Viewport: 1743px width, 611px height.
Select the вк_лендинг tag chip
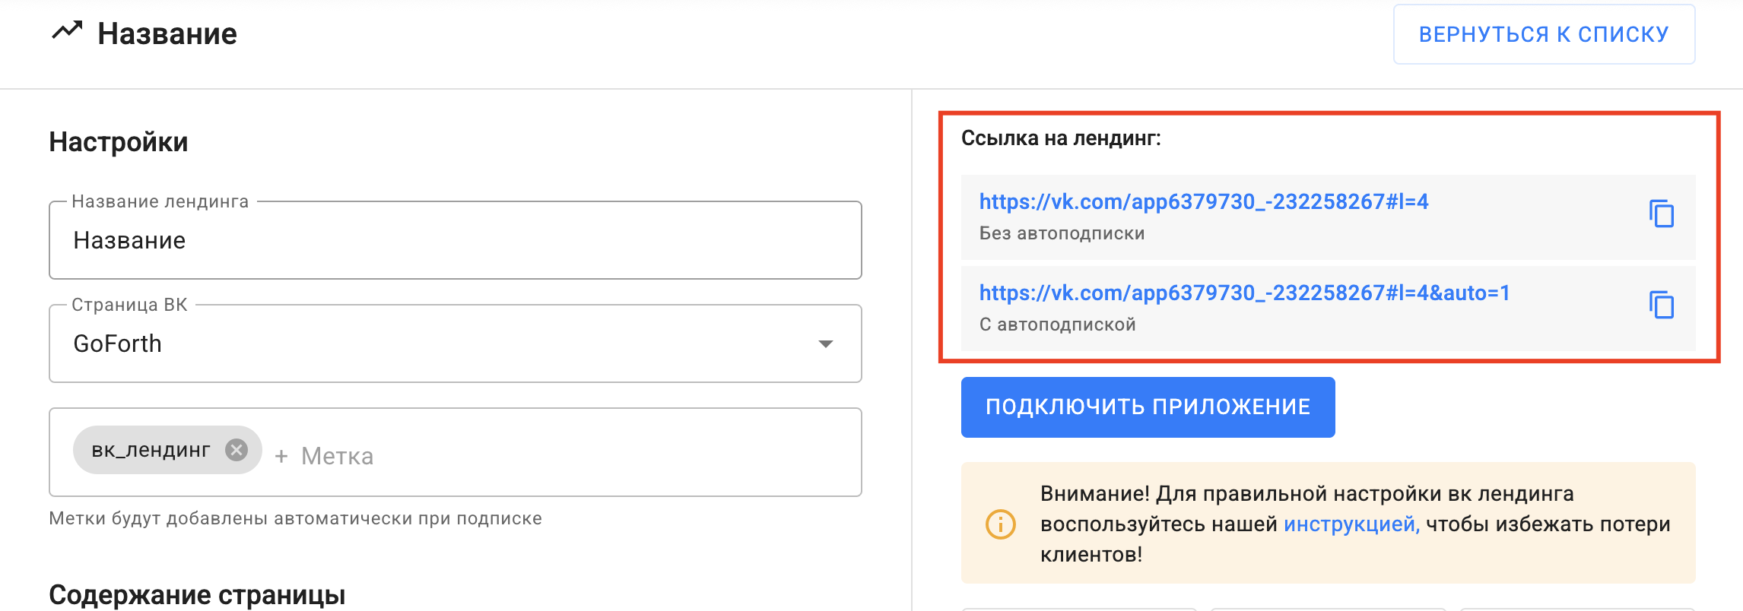(151, 450)
